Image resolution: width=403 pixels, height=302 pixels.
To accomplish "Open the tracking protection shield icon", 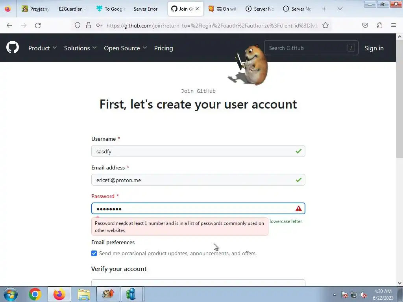I will 78,25.
